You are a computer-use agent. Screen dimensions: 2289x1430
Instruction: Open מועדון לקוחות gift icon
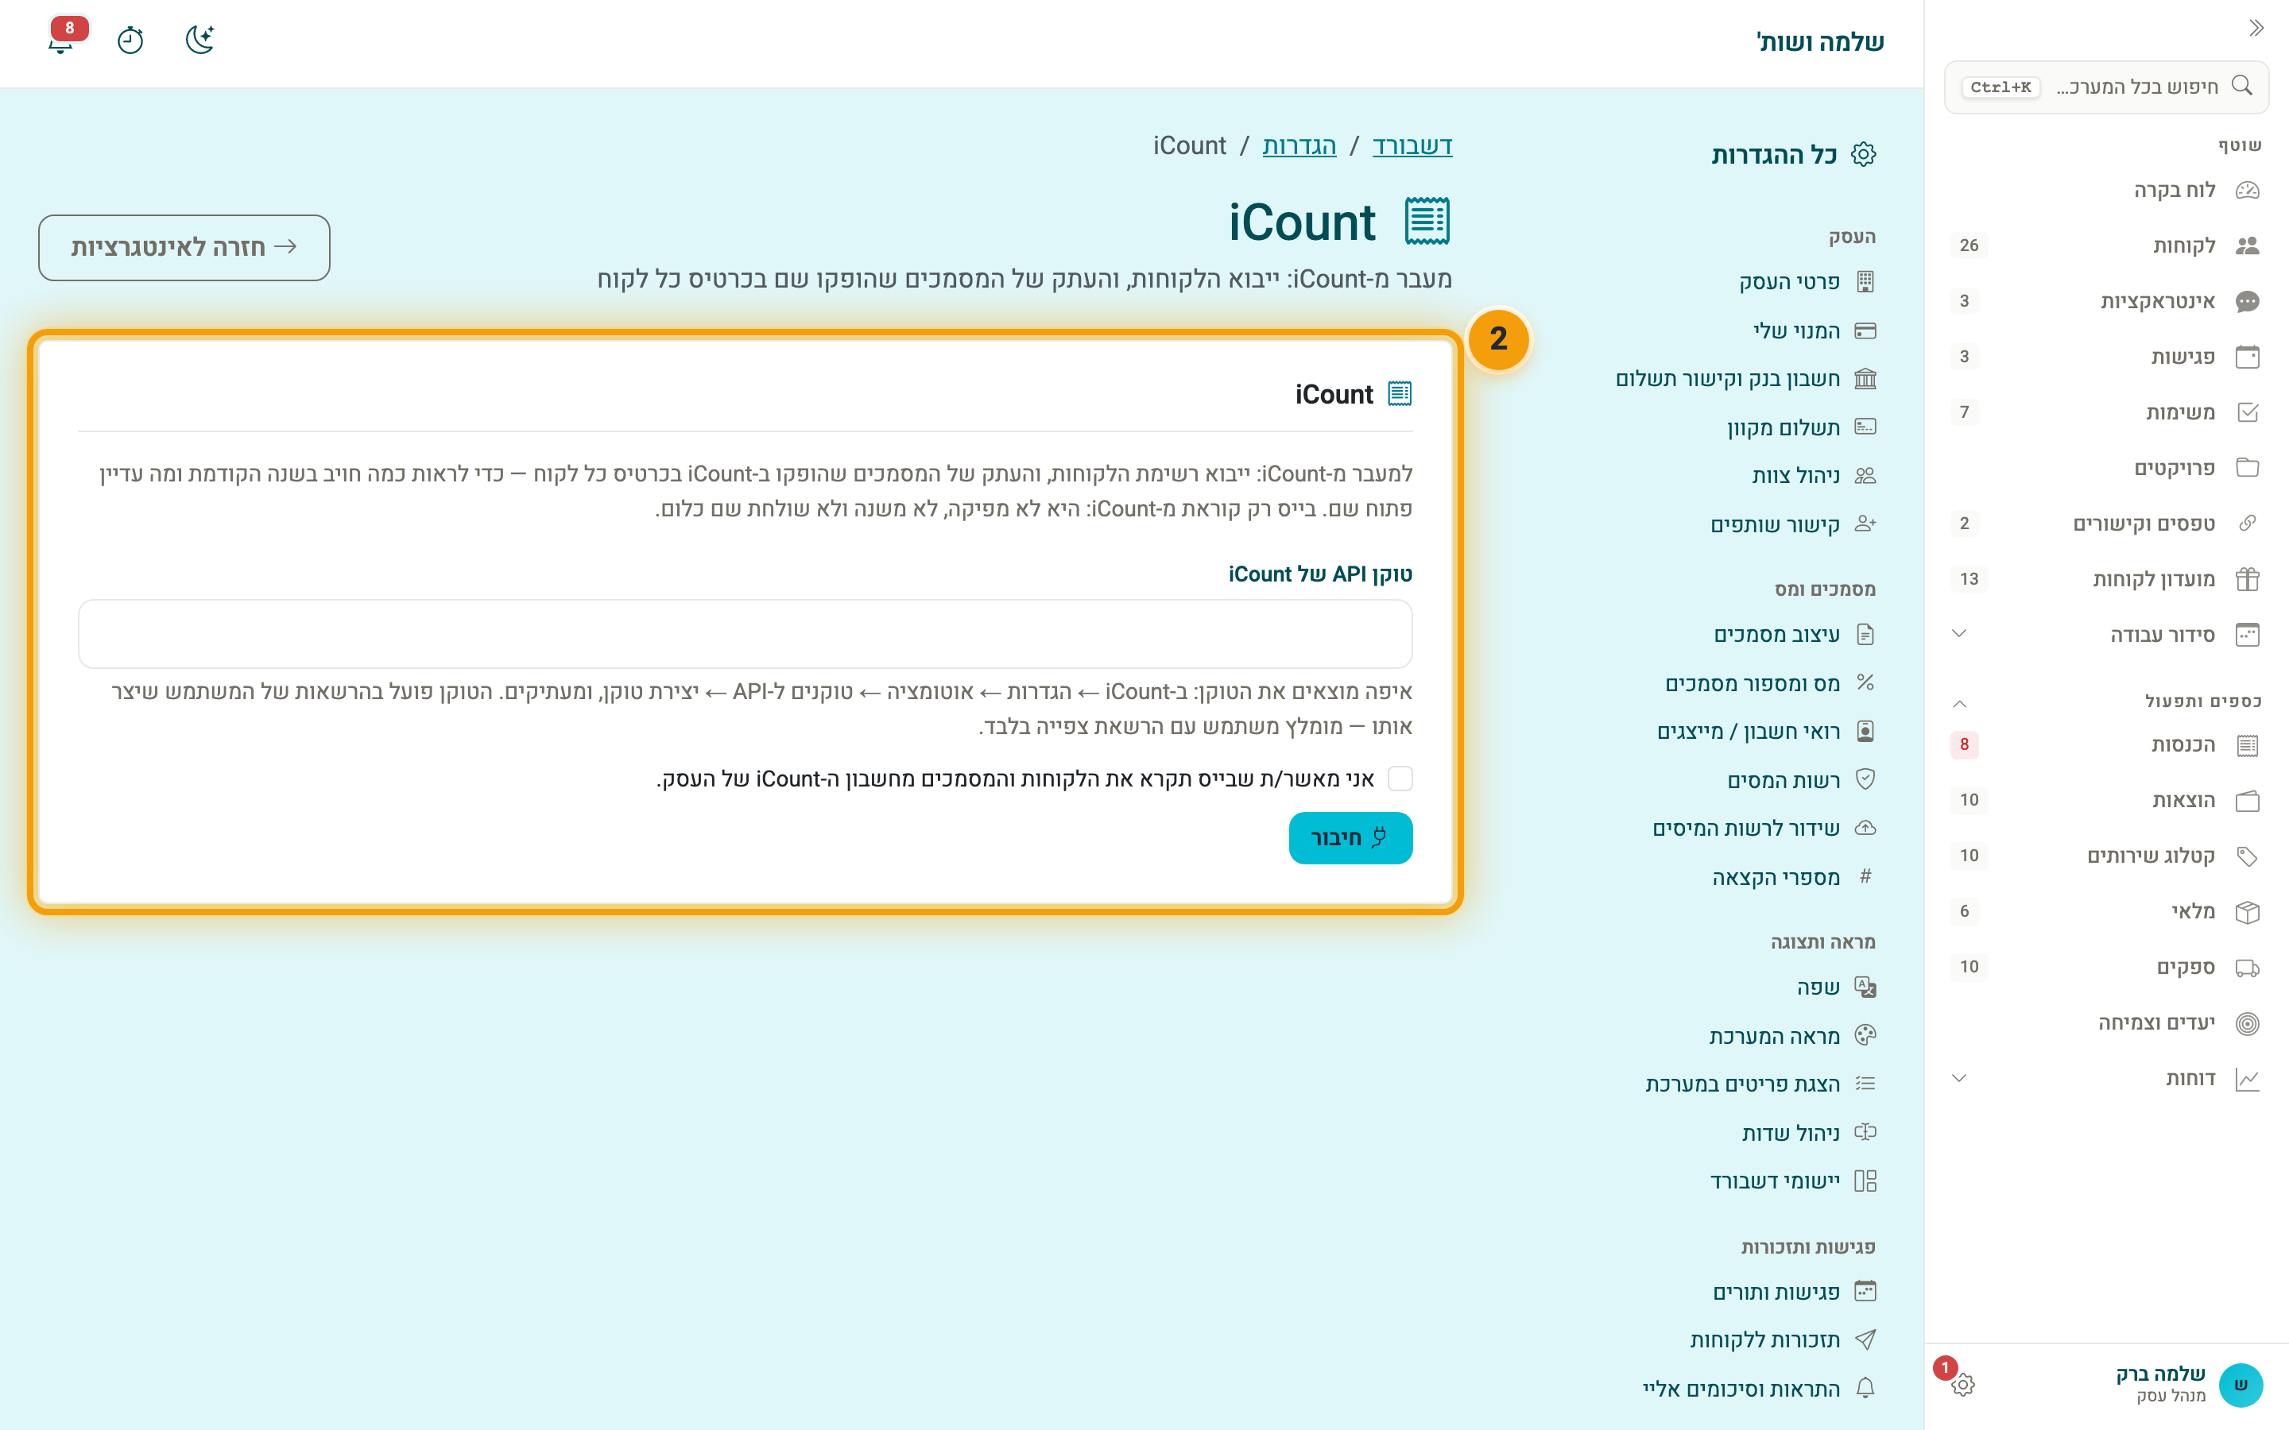pos(2248,579)
